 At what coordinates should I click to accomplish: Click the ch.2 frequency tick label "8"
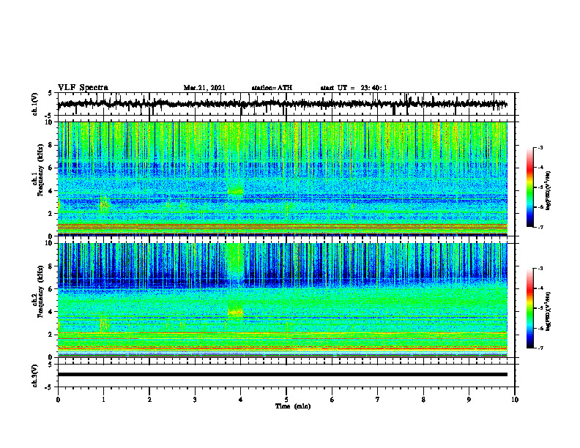click(51, 266)
